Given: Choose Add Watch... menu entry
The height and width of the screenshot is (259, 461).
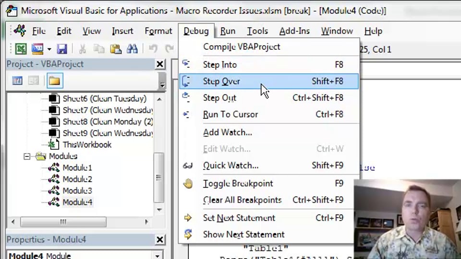Looking at the screenshot, I should 269,132.
